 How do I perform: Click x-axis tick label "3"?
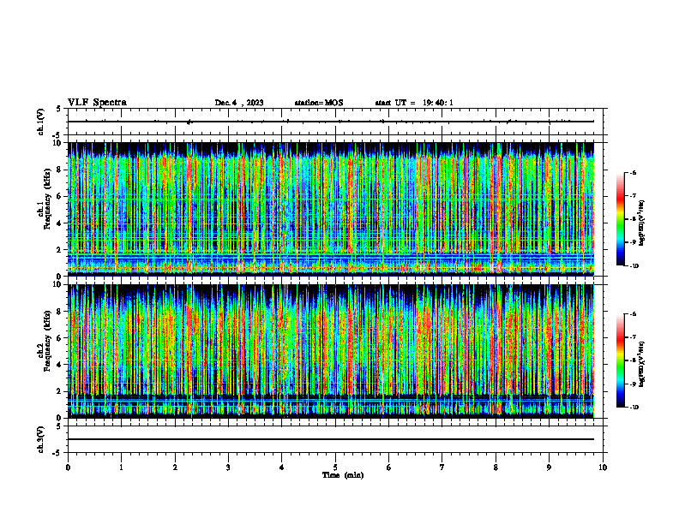228,467
